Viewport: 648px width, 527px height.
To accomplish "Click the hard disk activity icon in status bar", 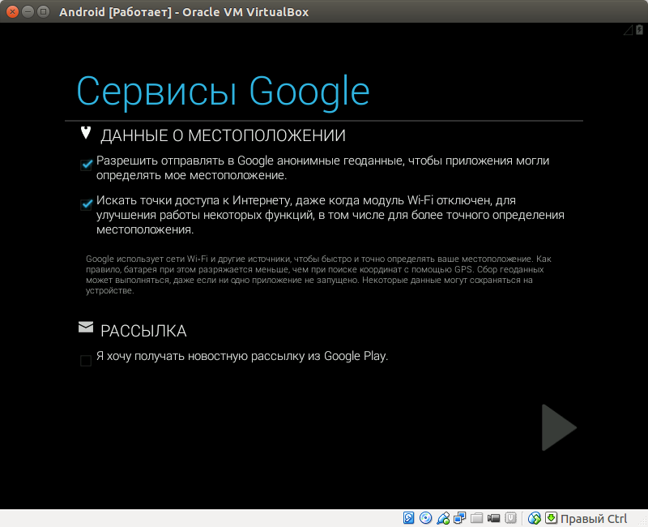I will coord(408,518).
